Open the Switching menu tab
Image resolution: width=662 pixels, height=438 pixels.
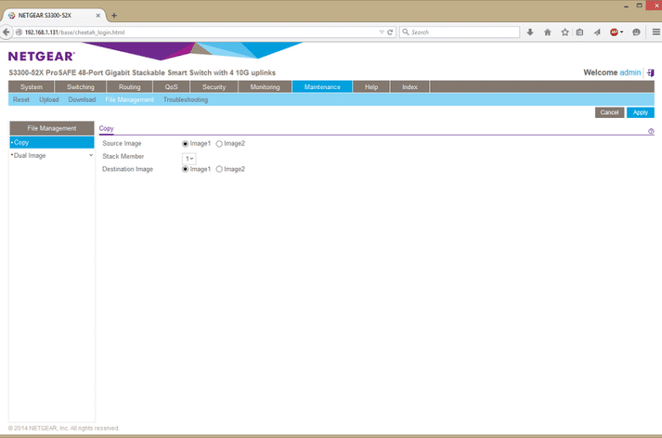pos(81,87)
